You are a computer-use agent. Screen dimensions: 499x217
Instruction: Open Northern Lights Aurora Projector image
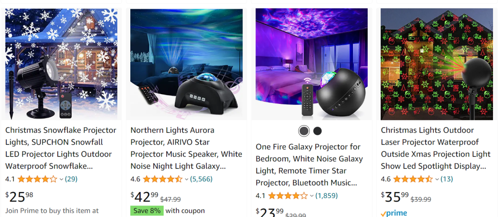pyautogui.click(x=186, y=64)
